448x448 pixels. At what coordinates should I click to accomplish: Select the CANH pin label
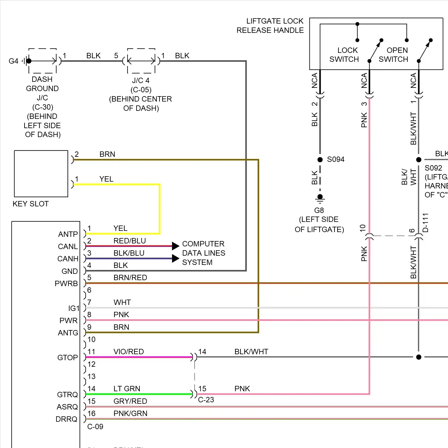coord(68,259)
